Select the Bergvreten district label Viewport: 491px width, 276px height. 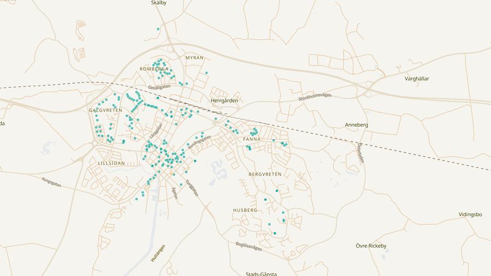click(x=265, y=175)
